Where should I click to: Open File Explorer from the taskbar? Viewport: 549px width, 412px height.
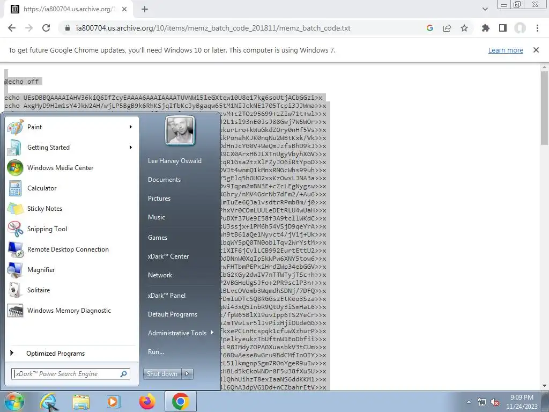[x=81, y=401]
